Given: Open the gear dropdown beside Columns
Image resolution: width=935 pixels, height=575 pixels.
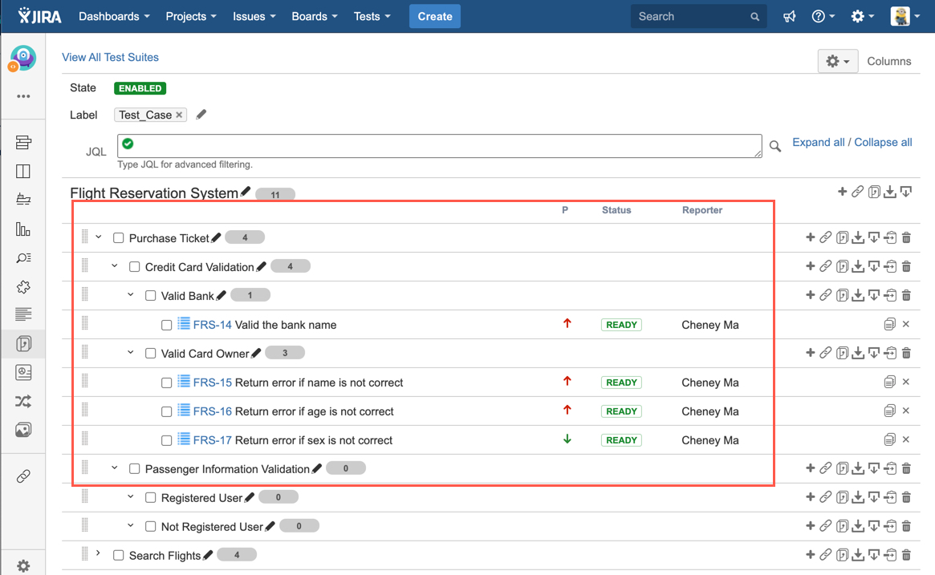Looking at the screenshot, I should coord(837,62).
